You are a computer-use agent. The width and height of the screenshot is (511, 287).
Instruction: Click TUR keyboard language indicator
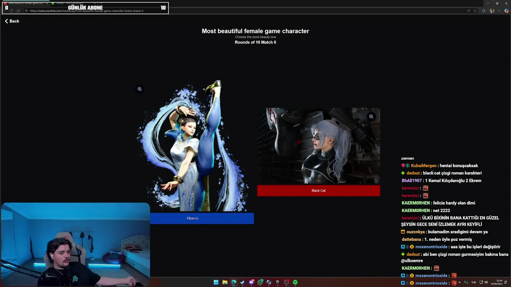[x=474, y=282]
